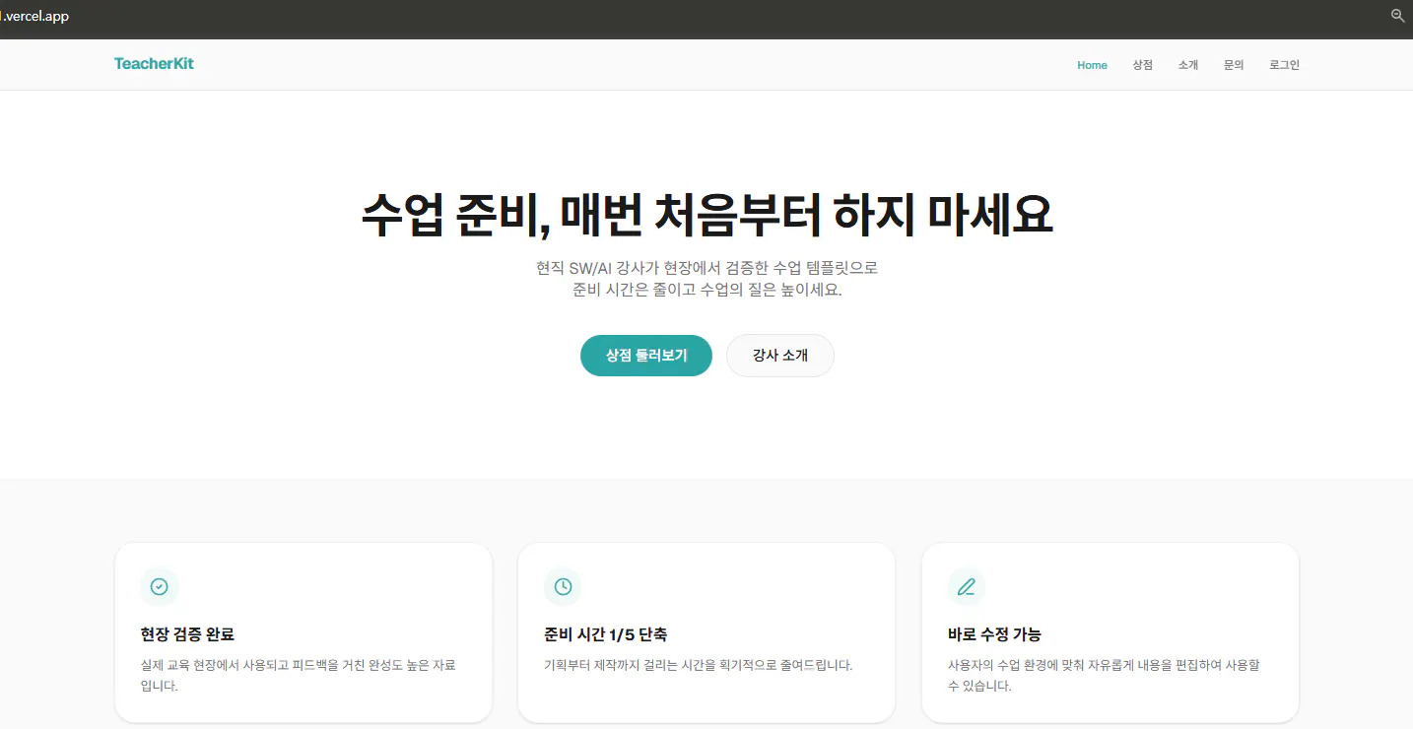Click the 현장 검증 완료 card title
The height and width of the screenshot is (729, 1413).
pos(187,634)
